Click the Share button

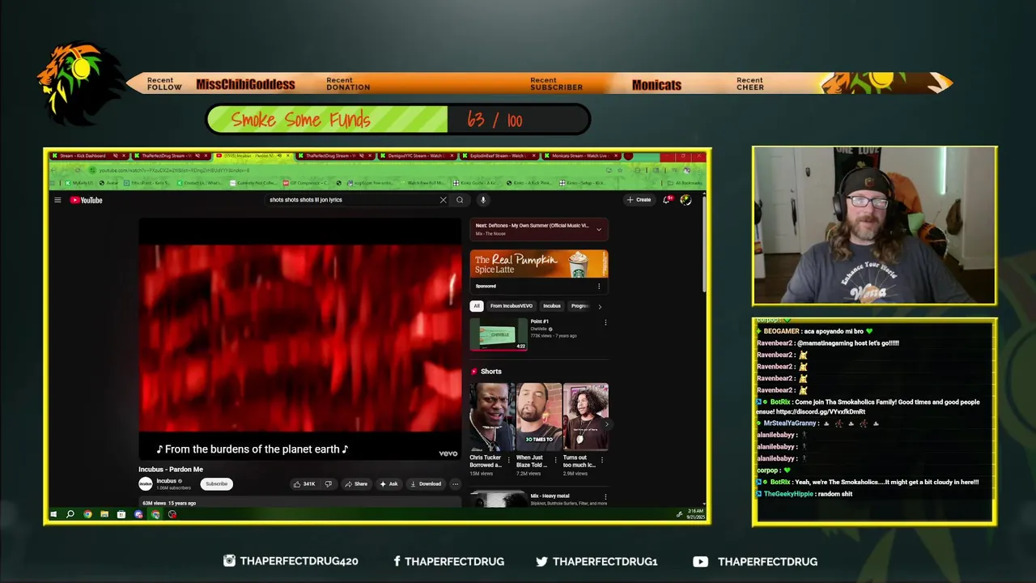pyautogui.click(x=356, y=484)
